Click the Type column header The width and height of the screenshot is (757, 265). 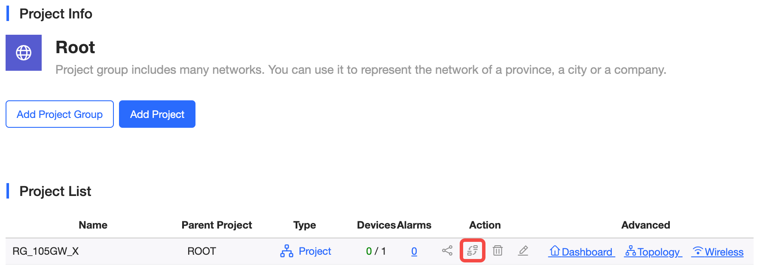[305, 225]
